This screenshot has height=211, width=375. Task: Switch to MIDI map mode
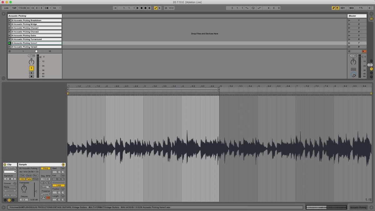pyautogui.click(x=352, y=8)
